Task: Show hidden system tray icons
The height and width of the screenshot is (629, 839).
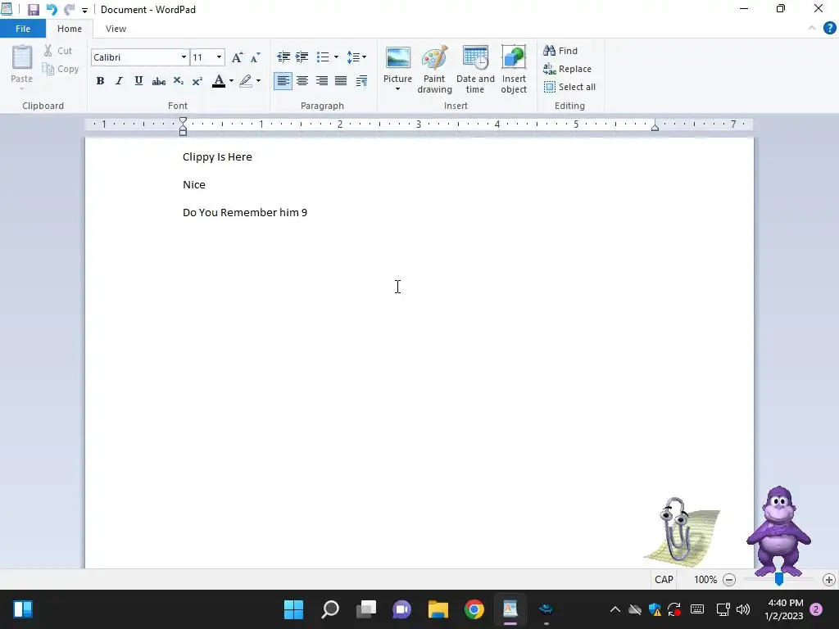Action: (x=615, y=609)
